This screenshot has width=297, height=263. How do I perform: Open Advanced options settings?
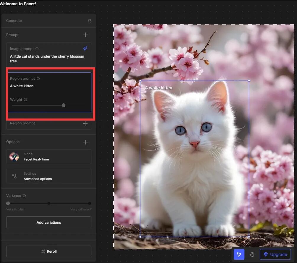pos(49,176)
